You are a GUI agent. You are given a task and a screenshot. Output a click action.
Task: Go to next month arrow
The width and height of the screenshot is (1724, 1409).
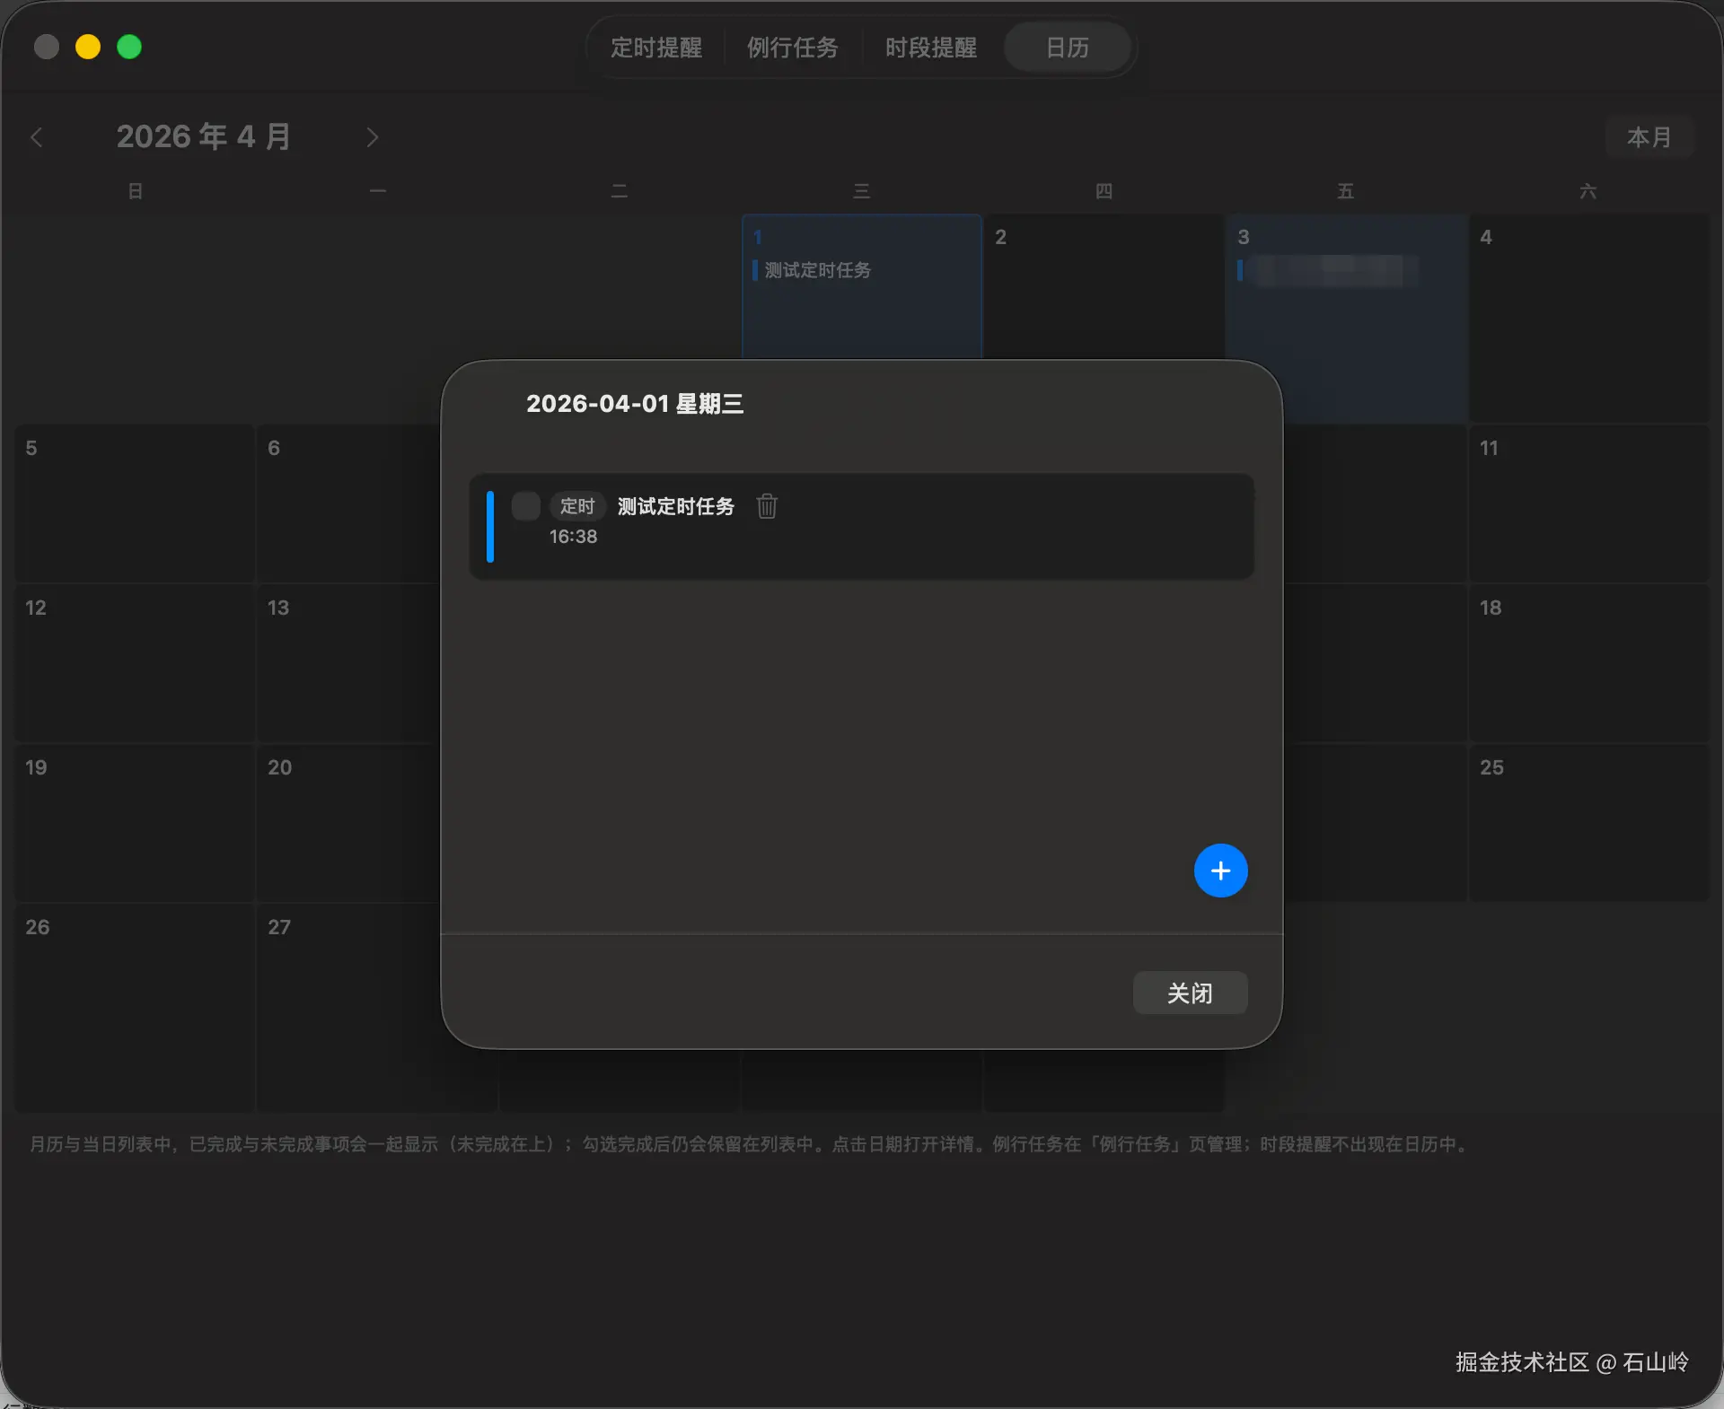(x=373, y=137)
